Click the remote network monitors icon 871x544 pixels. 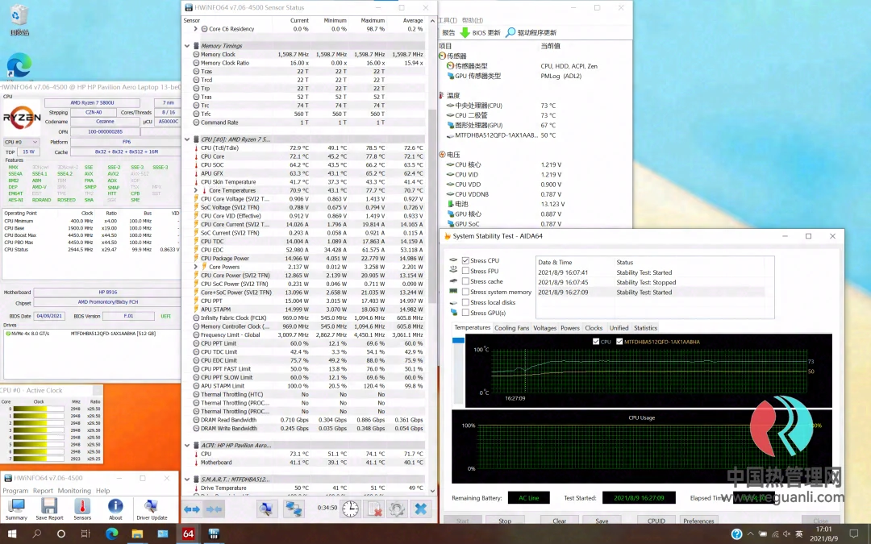294,509
